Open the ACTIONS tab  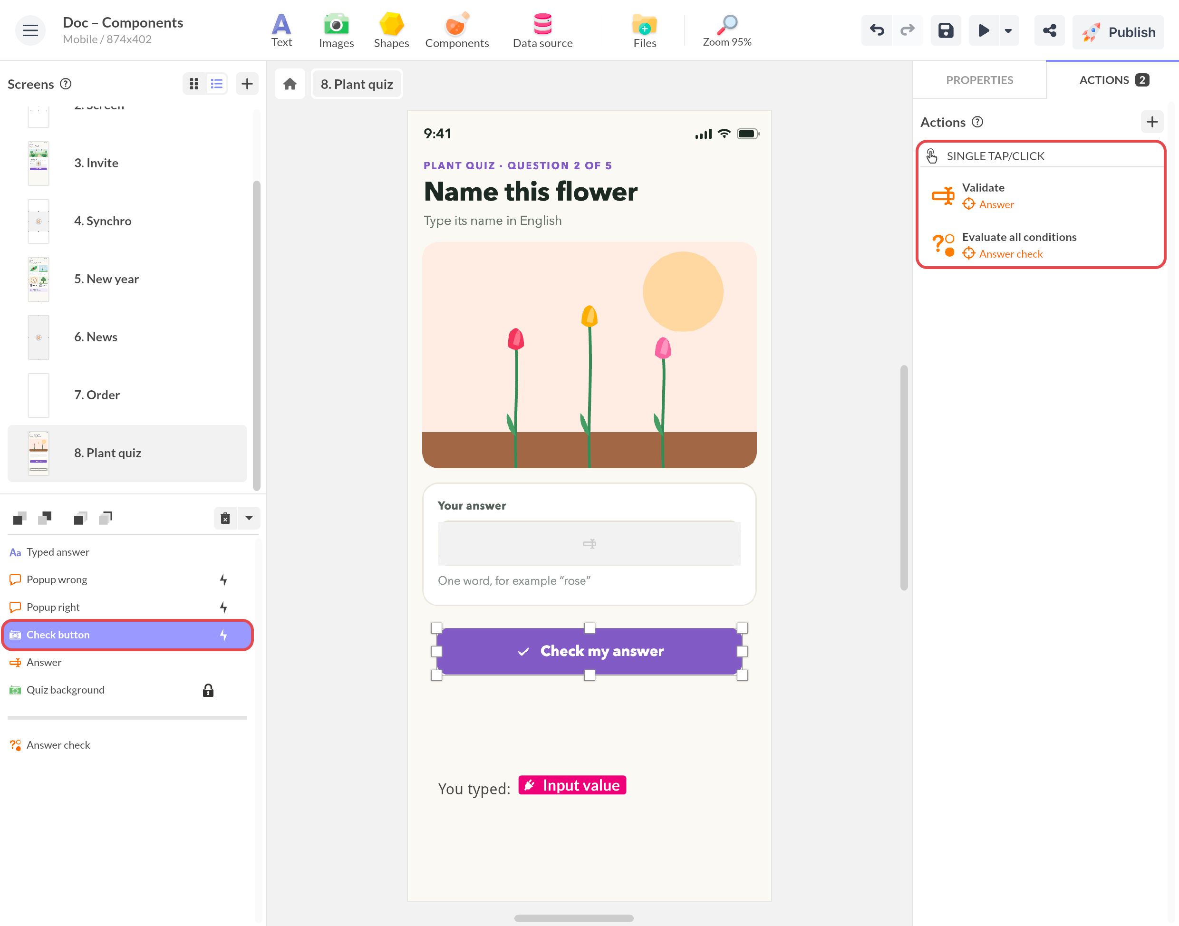tap(1113, 80)
